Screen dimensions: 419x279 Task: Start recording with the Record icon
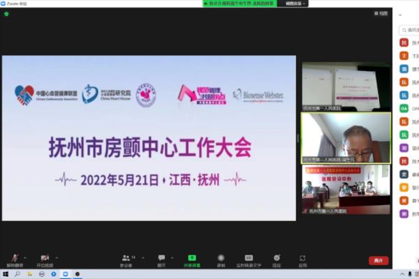pos(221,259)
